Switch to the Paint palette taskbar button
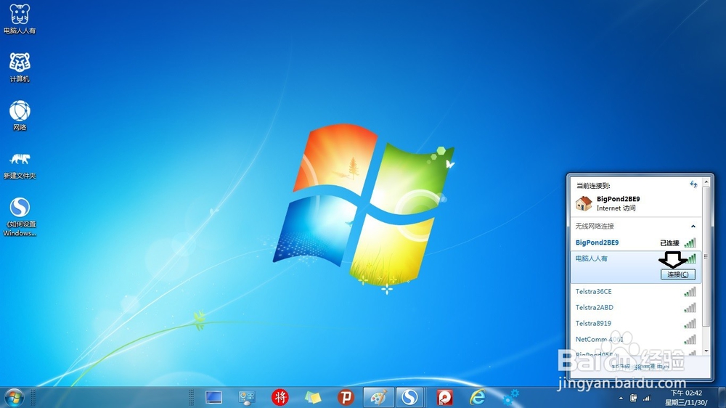The height and width of the screenshot is (408, 726). click(x=379, y=397)
